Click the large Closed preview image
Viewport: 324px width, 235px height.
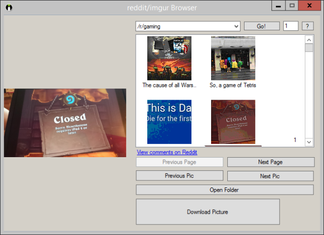(x=65, y=123)
